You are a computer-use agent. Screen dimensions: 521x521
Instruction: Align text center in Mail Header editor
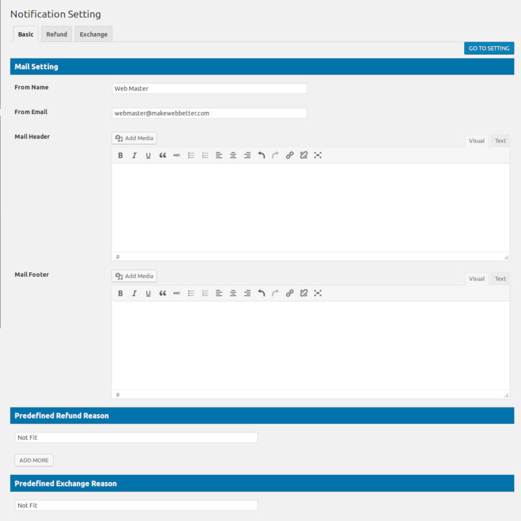click(x=233, y=155)
